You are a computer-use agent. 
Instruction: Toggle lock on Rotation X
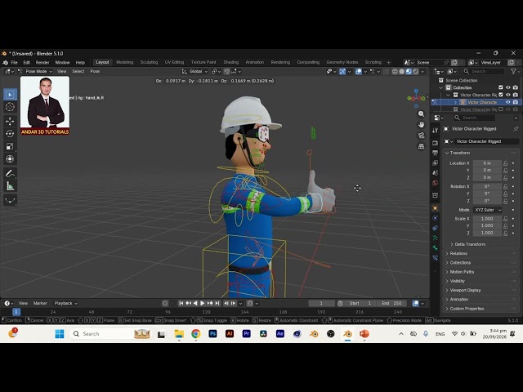tap(506, 187)
